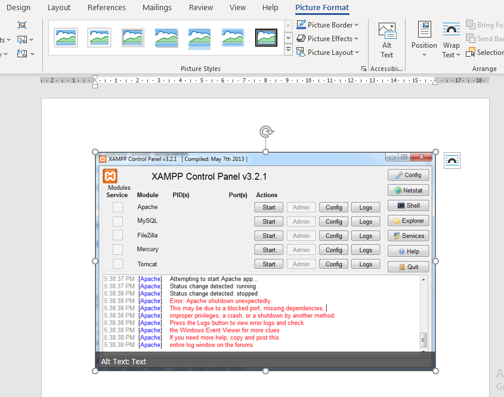Apply the fourth picture style thumbnail

[x=166, y=38]
